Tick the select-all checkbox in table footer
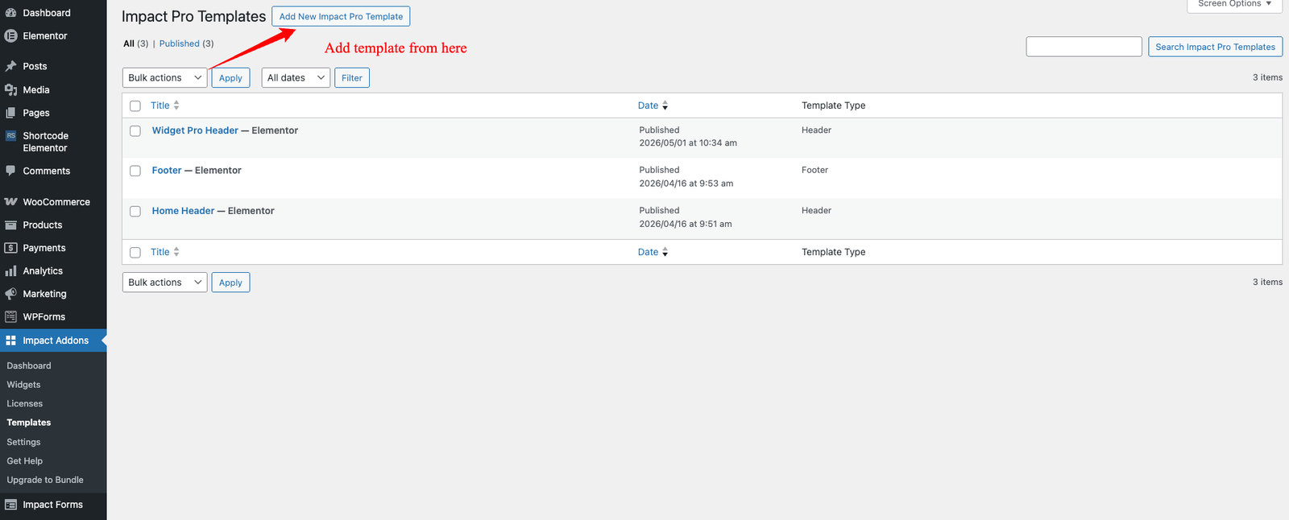The height and width of the screenshot is (520, 1289). pos(135,253)
